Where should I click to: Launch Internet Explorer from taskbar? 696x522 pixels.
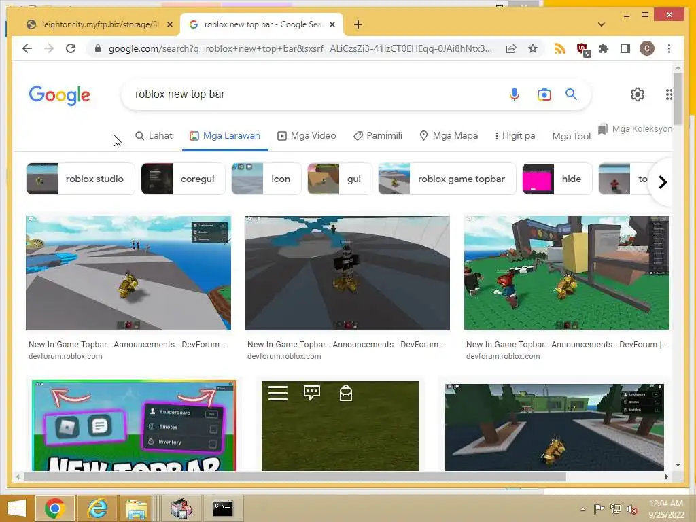pos(98,508)
